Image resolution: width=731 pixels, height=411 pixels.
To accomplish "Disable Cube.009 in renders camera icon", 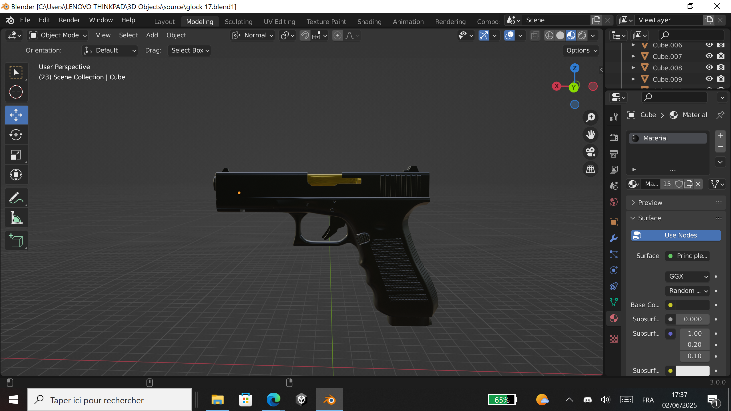I will (x=721, y=79).
